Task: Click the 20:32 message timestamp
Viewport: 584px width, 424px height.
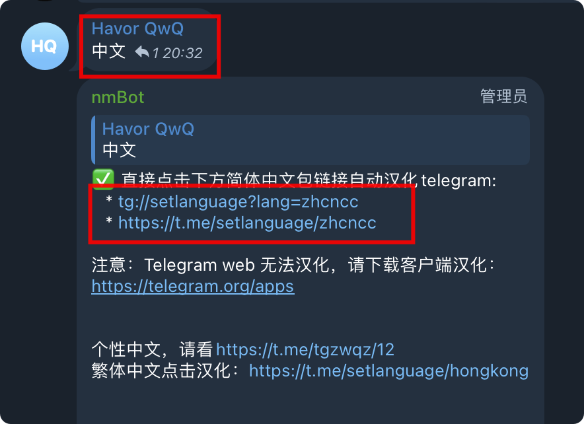Action: point(182,53)
